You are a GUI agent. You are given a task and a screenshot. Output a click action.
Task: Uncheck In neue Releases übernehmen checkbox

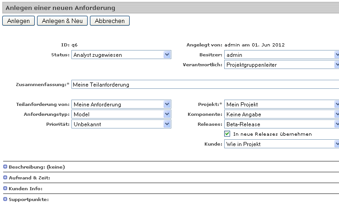point(227,134)
